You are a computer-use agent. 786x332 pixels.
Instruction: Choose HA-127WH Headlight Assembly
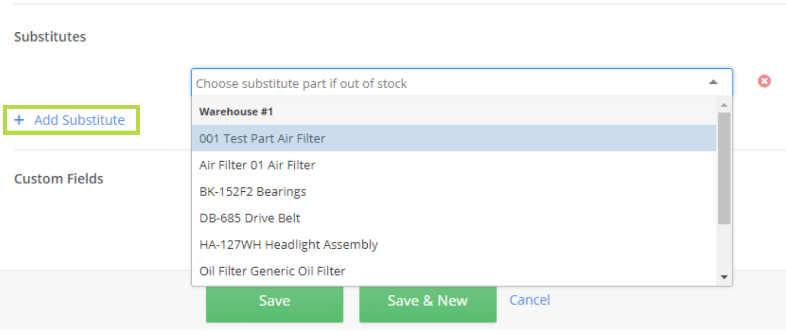[289, 244]
